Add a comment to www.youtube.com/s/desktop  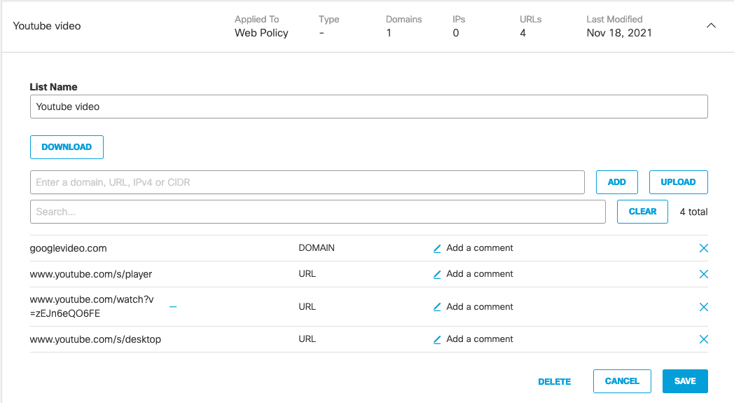479,339
